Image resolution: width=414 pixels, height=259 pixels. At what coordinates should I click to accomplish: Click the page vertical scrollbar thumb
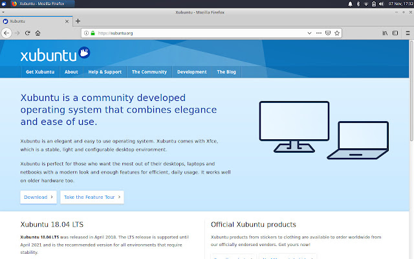[x=411, y=91]
